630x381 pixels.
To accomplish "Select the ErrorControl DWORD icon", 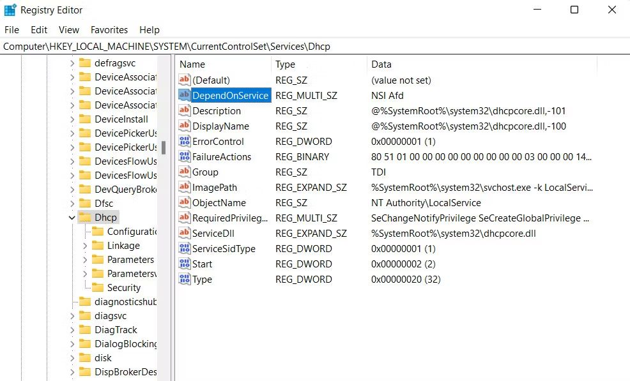I will [x=185, y=141].
